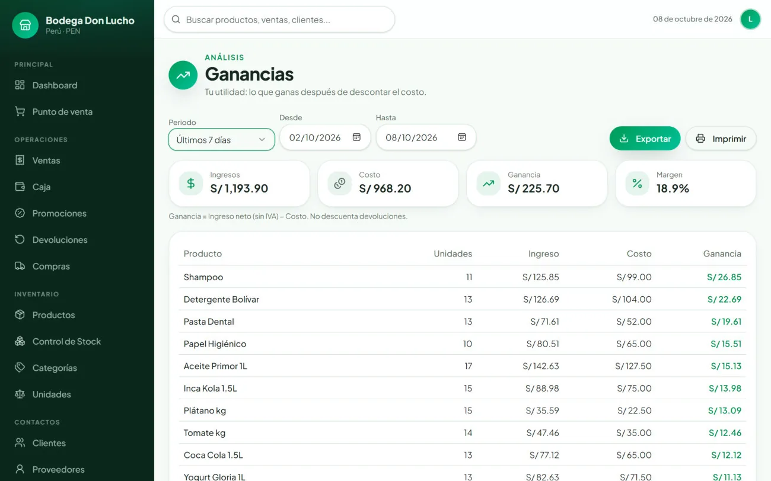Click the Bodega Don Lucho store logo icon
The image size is (771, 481).
[x=25, y=25]
